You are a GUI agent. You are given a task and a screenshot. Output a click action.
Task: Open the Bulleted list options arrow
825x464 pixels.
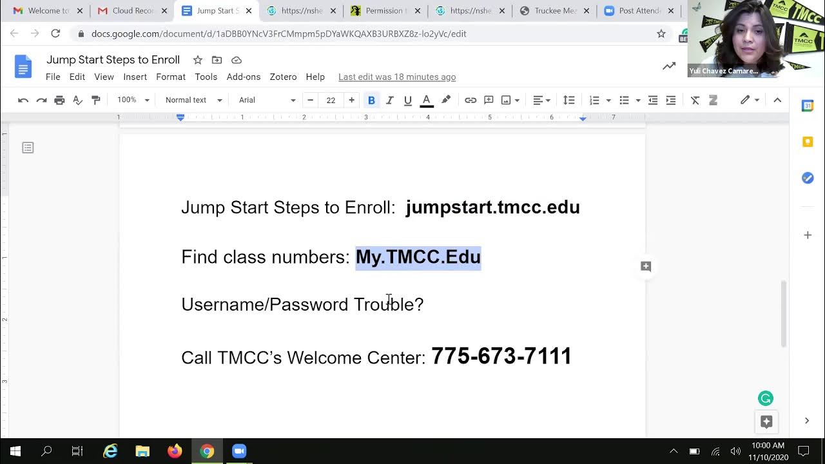tap(638, 100)
